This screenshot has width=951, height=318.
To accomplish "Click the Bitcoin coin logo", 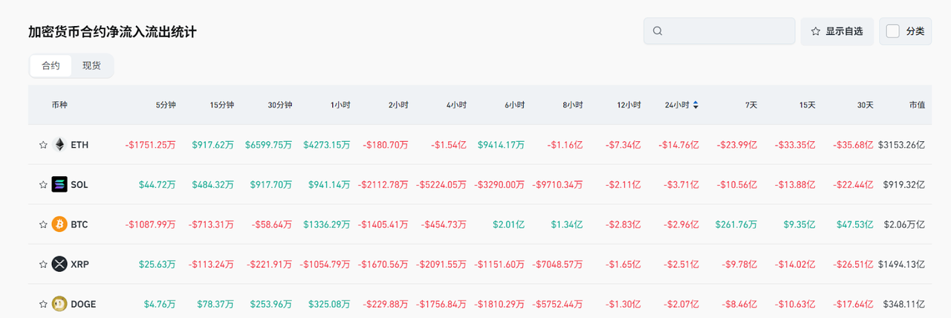I will click(x=59, y=224).
